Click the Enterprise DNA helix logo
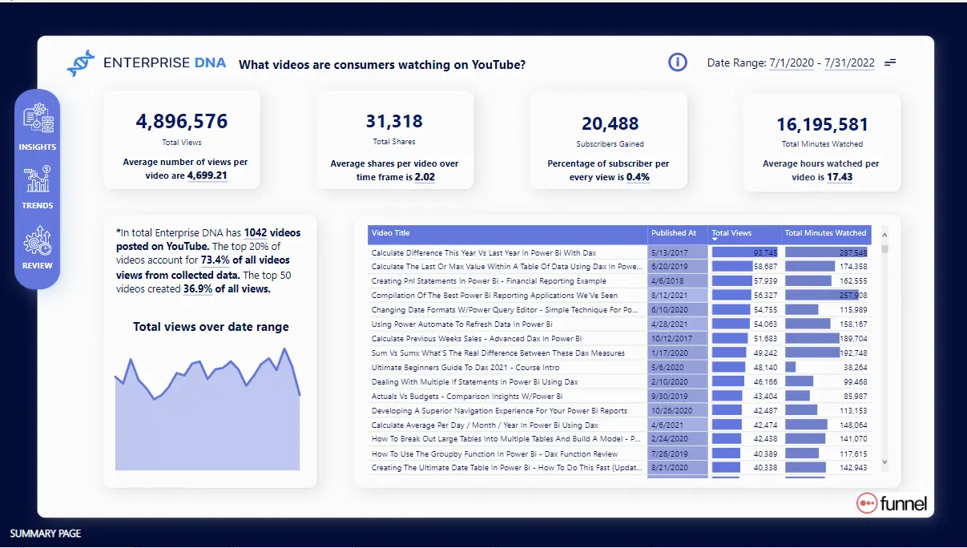 click(x=81, y=63)
